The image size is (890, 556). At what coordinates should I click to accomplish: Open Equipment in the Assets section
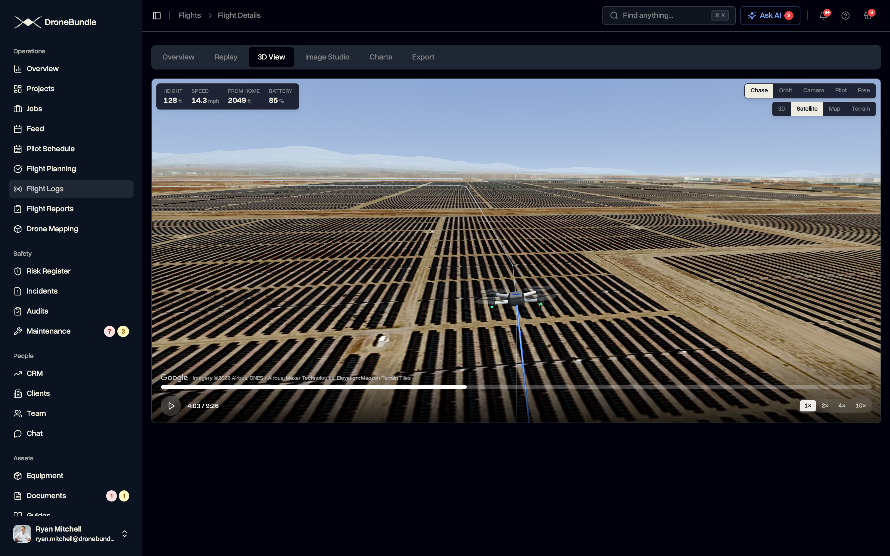pos(71,476)
